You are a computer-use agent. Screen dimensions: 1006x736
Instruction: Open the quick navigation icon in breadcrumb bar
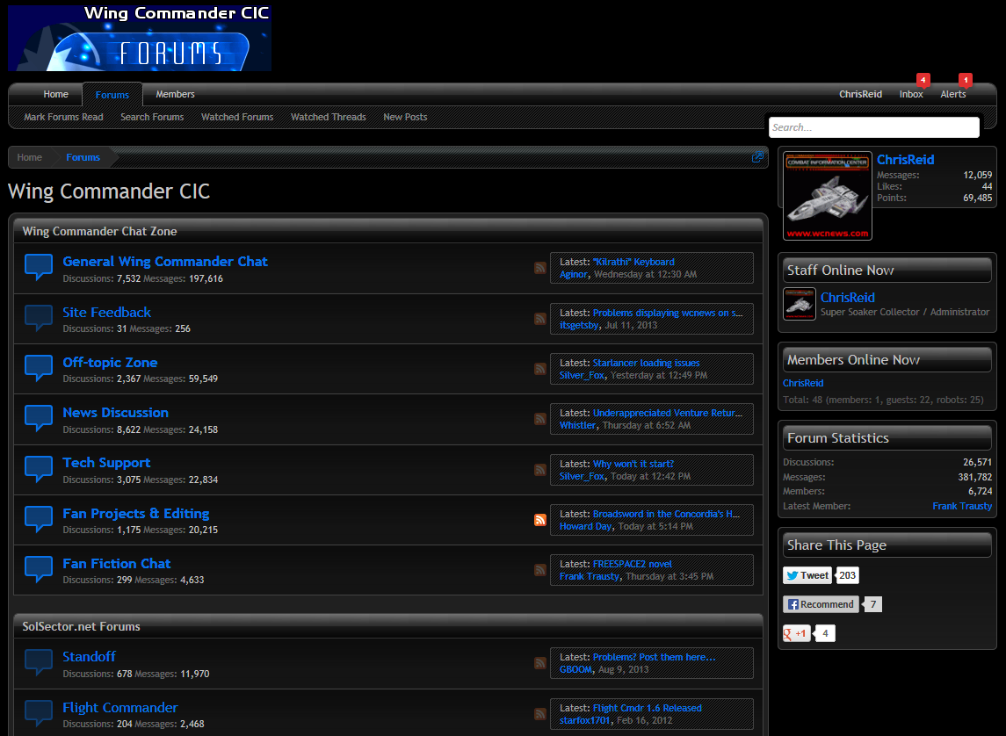click(x=757, y=157)
